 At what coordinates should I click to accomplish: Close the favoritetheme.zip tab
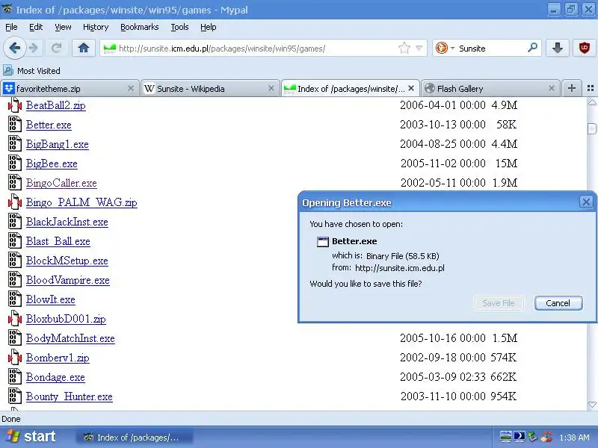131,88
